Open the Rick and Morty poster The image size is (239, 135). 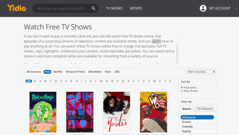[43, 112]
